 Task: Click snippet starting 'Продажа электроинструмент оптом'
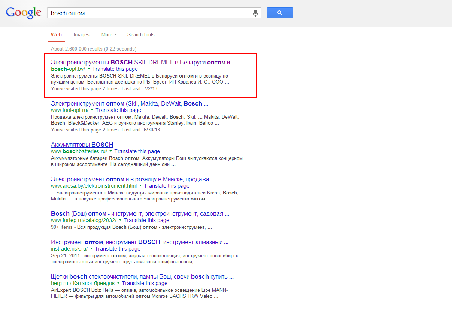145,120
